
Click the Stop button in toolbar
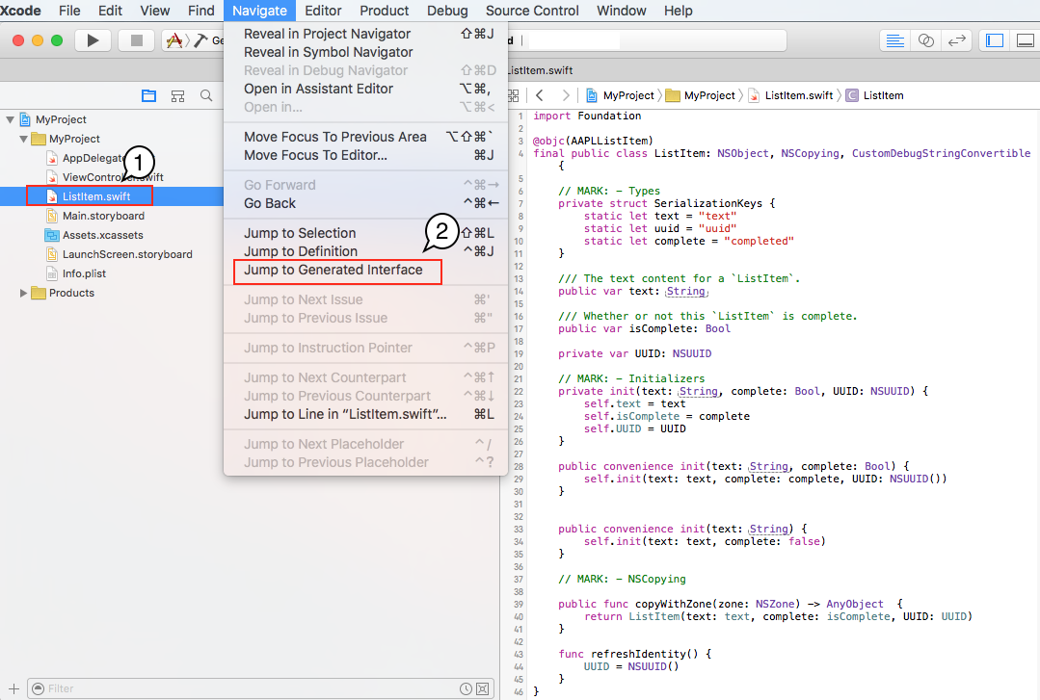(x=136, y=40)
